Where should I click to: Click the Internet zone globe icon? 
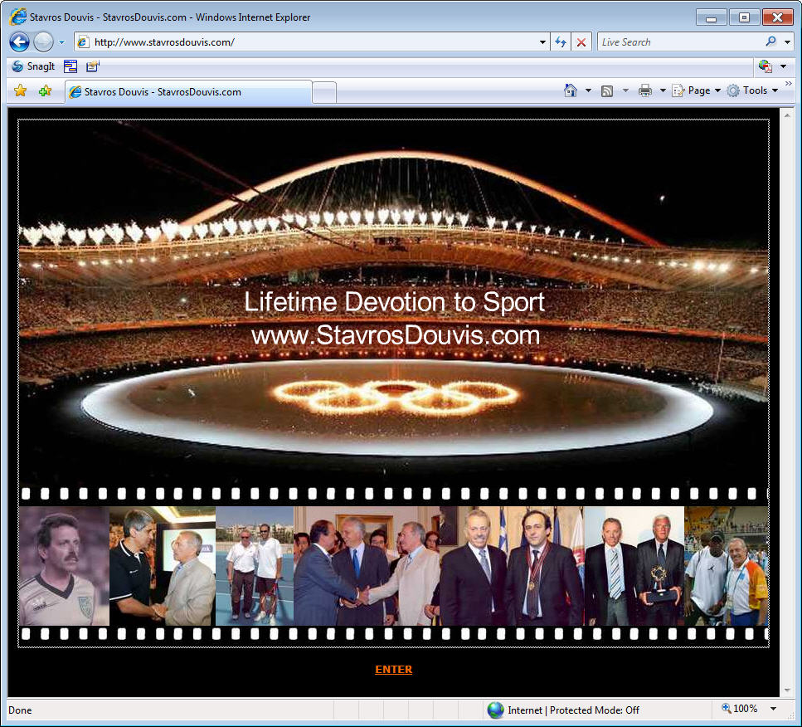tap(495, 710)
